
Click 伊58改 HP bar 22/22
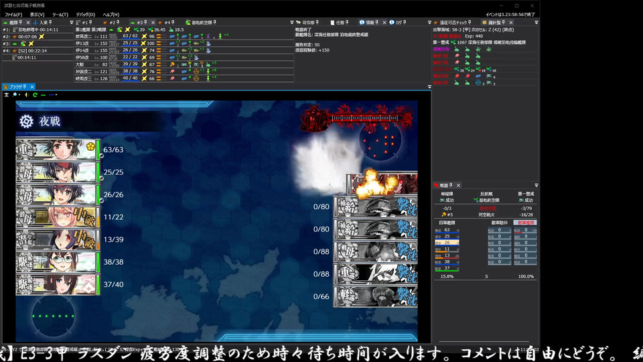point(130,58)
